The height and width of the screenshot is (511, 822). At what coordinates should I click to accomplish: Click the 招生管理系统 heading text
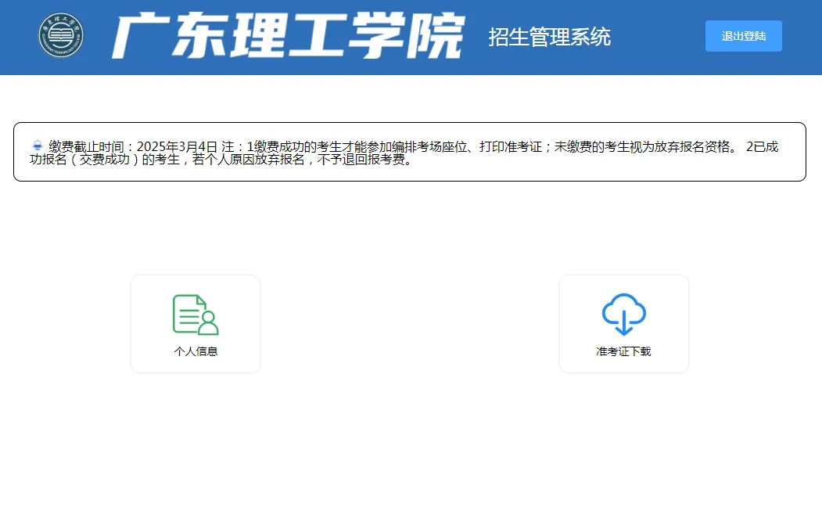(549, 37)
